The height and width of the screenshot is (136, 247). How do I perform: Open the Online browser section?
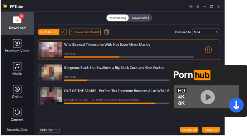coord(17,92)
